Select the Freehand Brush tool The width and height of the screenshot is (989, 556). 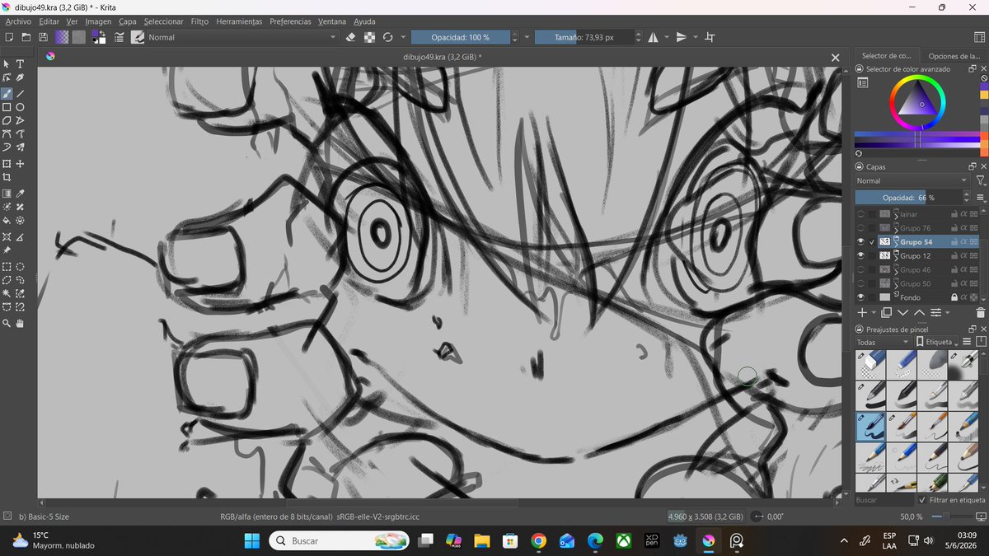point(7,93)
